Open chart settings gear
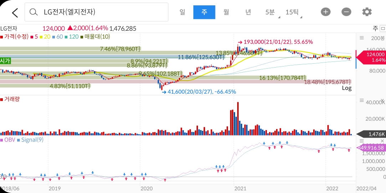Screen dimensions: 386x193 click(x=367, y=12)
